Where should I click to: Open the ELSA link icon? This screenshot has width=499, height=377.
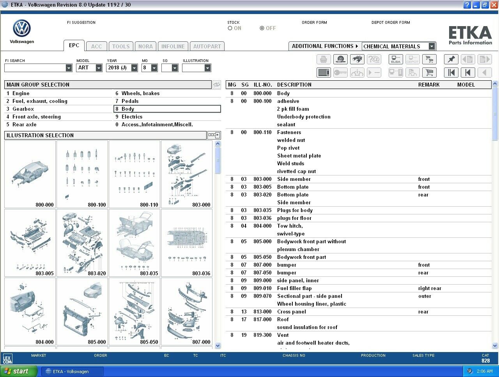[396, 59]
